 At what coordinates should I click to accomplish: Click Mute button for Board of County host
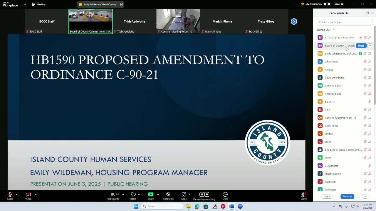click(x=361, y=46)
